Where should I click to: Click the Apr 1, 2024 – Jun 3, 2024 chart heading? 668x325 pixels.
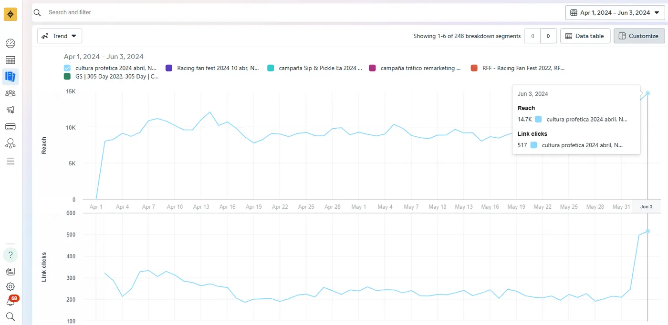coord(104,57)
